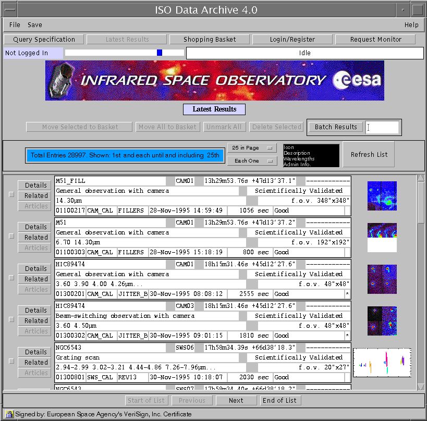427x421 pixels.
Task: Tick the checkbox for the M51_FILL entry
Action: 11,195
